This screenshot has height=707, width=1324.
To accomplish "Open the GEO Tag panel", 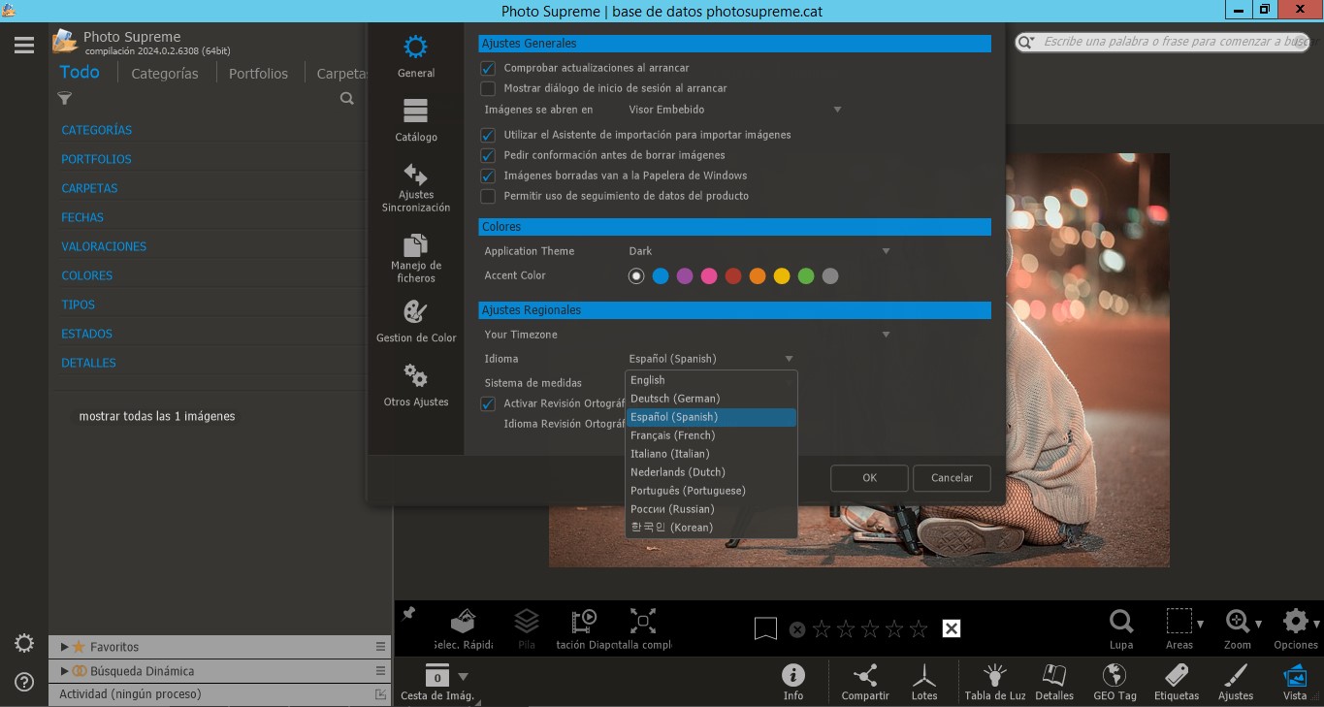I will (x=1114, y=681).
